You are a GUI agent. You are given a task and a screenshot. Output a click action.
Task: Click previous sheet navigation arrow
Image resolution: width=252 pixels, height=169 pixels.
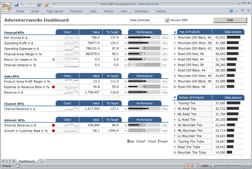tap(7, 161)
